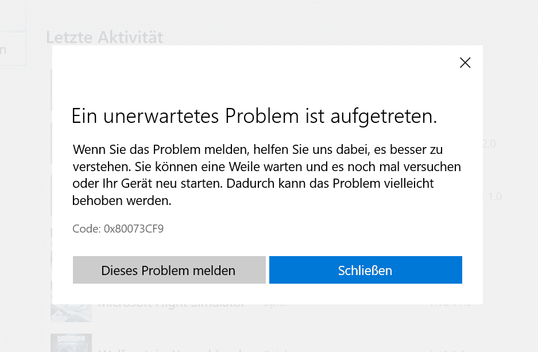Click the dimmed version number ending in 2.0
The image size is (538, 352).
pyautogui.click(x=489, y=144)
